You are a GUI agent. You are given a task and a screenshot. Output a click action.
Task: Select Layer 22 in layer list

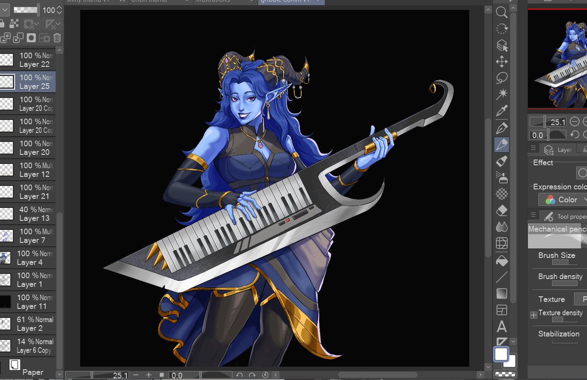coord(28,60)
